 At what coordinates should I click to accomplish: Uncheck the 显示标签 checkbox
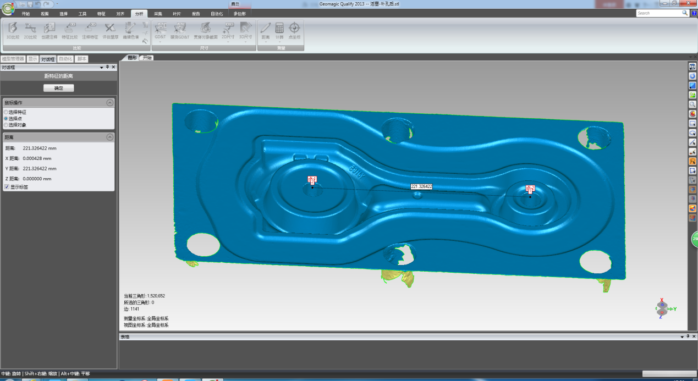[x=7, y=187]
